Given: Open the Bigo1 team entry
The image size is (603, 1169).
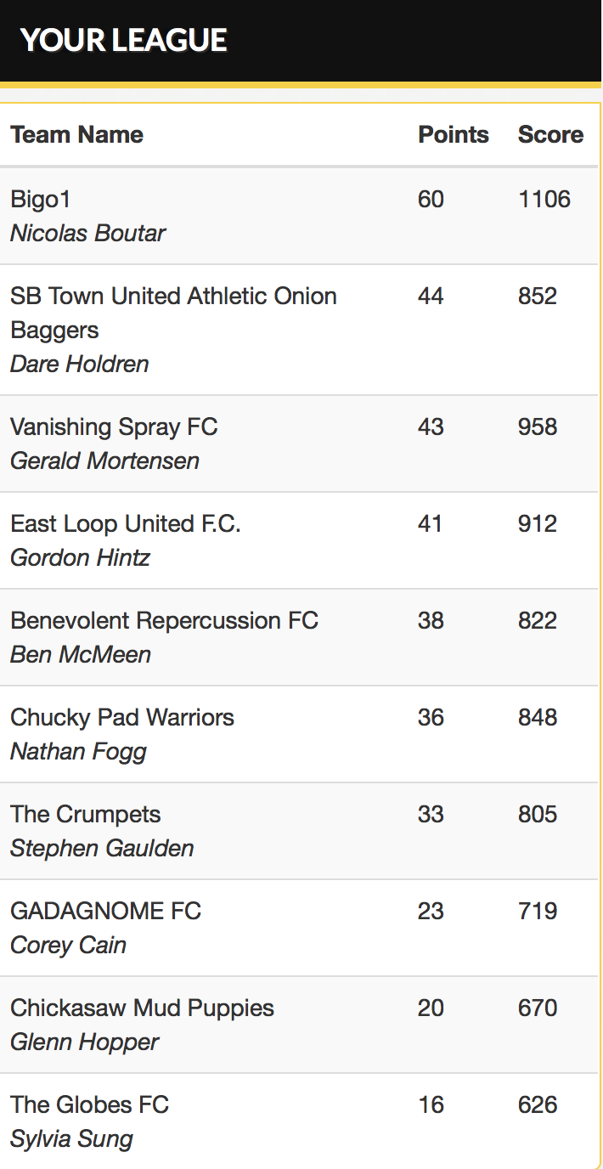Looking at the screenshot, I should point(41,199).
